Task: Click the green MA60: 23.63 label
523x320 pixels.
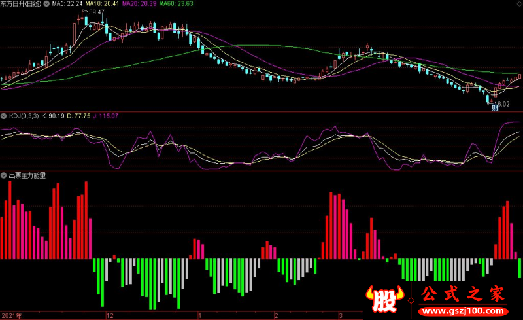Action: (x=176, y=4)
